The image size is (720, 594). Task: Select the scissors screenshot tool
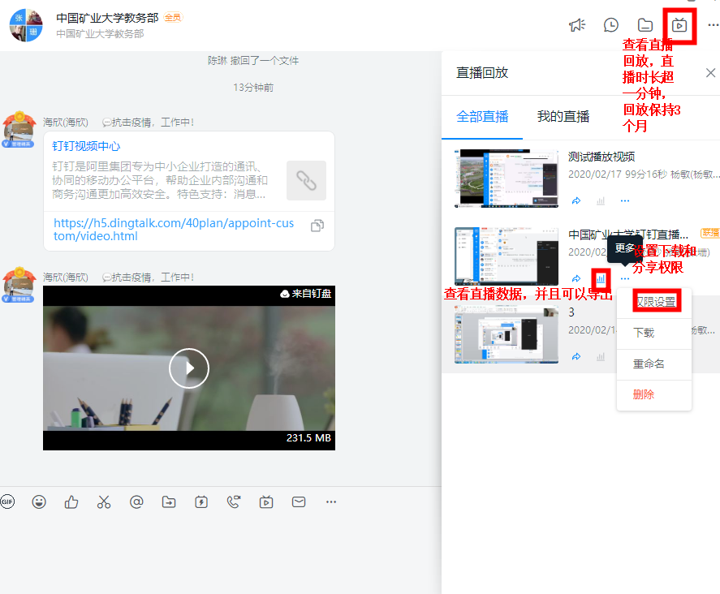pos(104,501)
